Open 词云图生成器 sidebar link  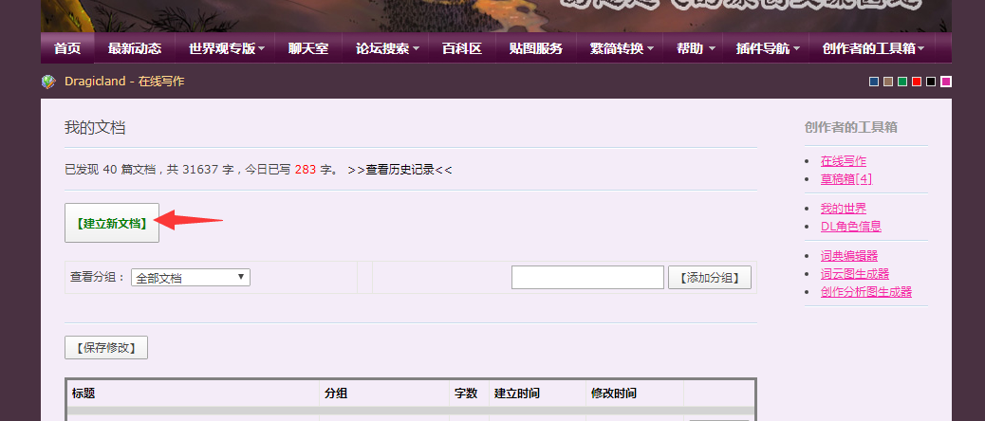tap(854, 274)
